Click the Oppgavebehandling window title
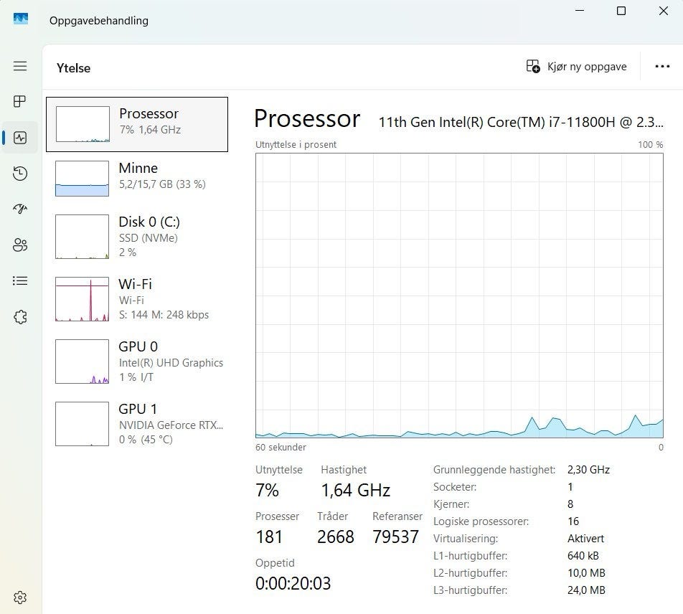Image resolution: width=683 pixels, height=614 pixels. point(99,21)
